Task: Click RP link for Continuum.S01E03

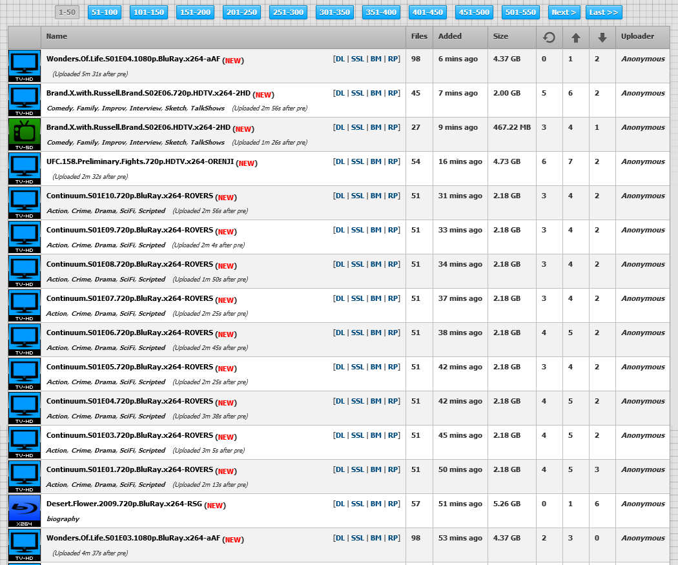Action: tap(393, 435)
